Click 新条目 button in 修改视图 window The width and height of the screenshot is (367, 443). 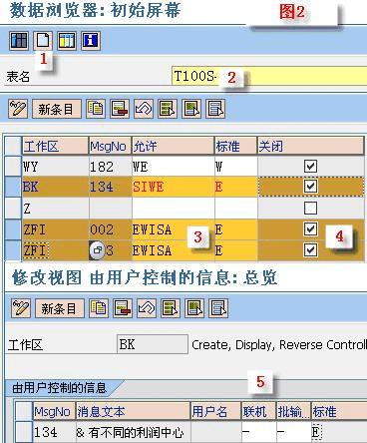[x=60, y=308]
